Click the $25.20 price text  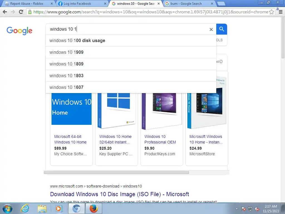pyautogui.click(x=105, y=148)
